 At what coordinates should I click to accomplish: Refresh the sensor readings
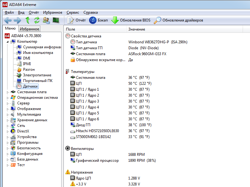37,20
